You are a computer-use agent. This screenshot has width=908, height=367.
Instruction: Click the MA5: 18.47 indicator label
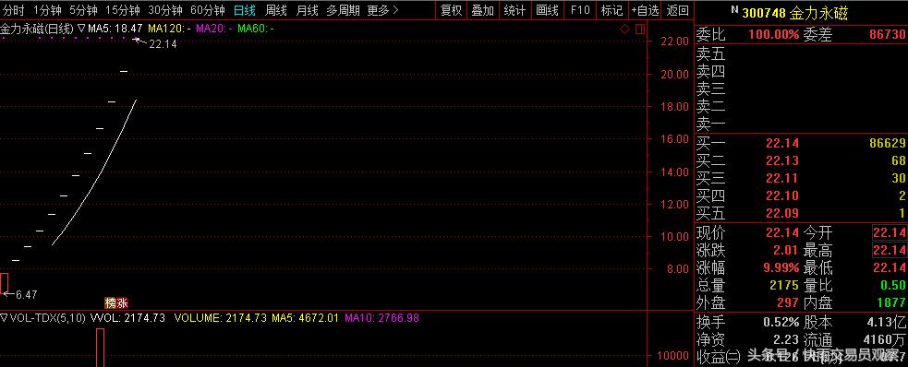tap(115, 28)
